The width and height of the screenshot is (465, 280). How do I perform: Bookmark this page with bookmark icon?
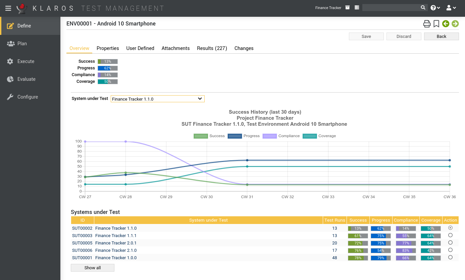pyautogui.click(x=436, y=24)
